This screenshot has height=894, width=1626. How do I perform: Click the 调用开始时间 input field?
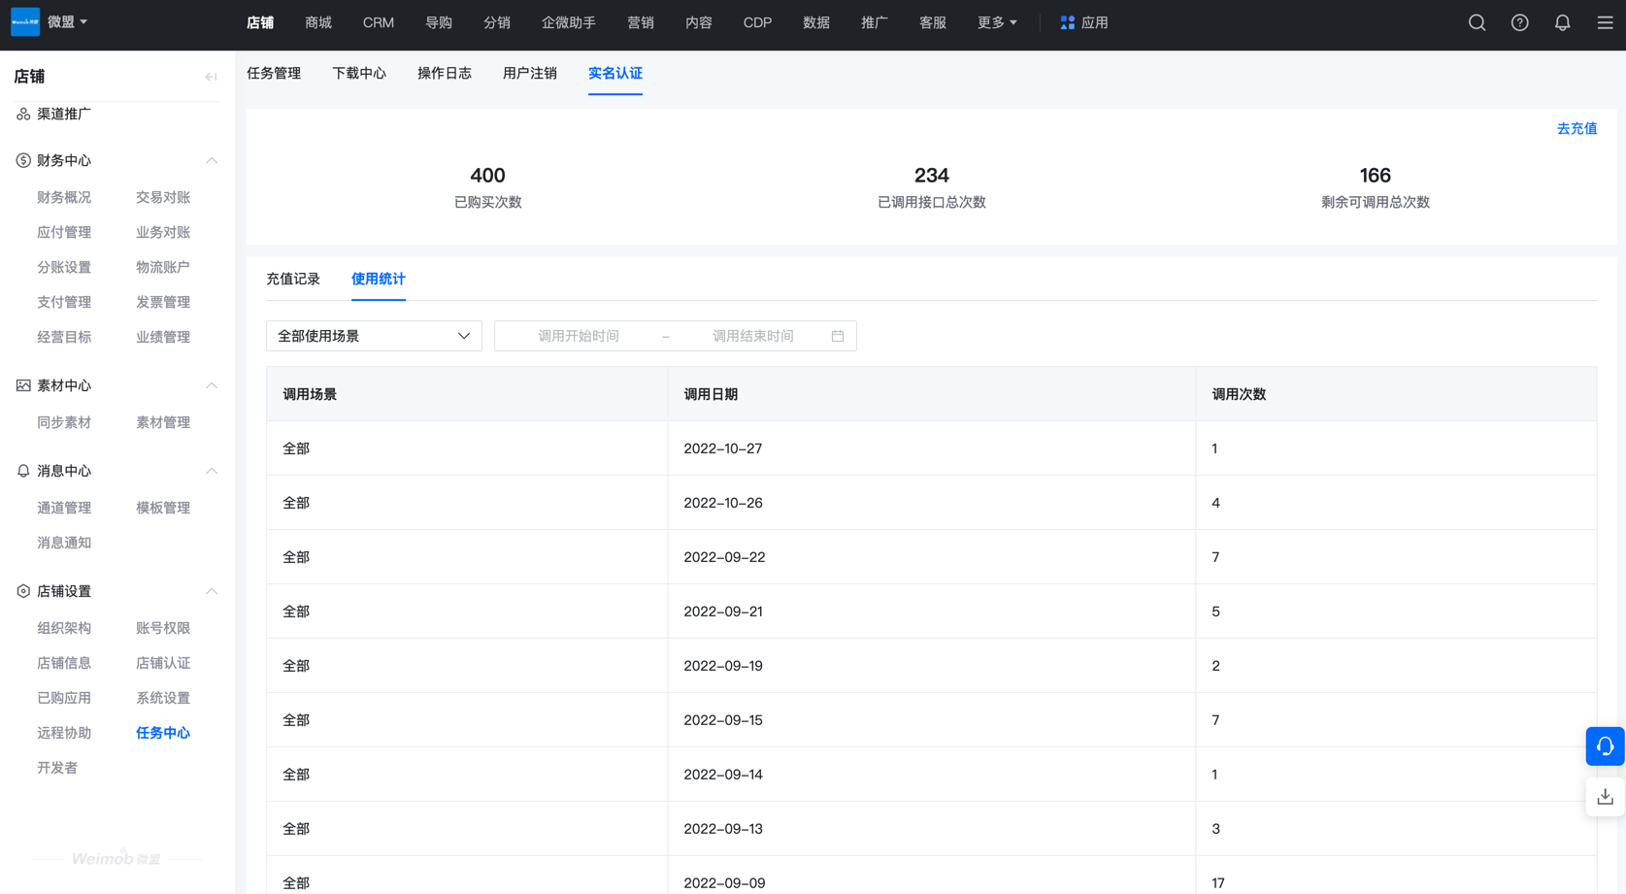click(x=579, y=336)
